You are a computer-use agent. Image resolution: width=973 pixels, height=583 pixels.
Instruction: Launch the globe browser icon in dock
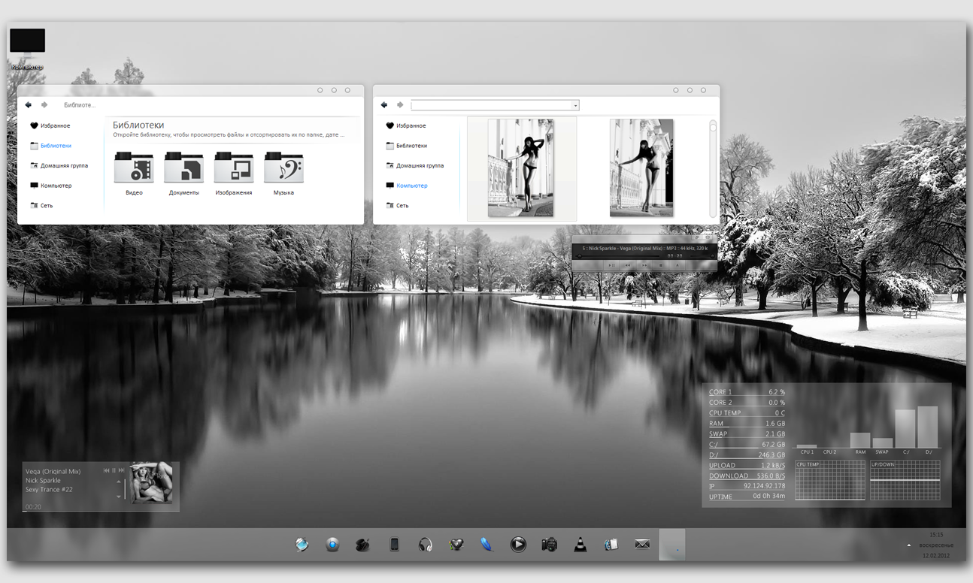pos(302,545)
